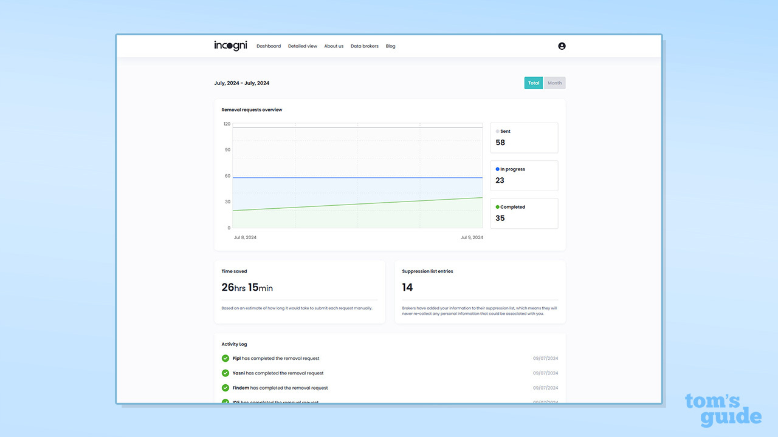The height and width of the screenshot is (437, 778).
Task: Select the Completed requests card
Action: [524, 213]
